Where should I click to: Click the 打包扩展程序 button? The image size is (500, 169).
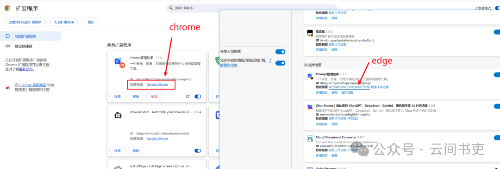pyautogui.click(x=64, y=22)
